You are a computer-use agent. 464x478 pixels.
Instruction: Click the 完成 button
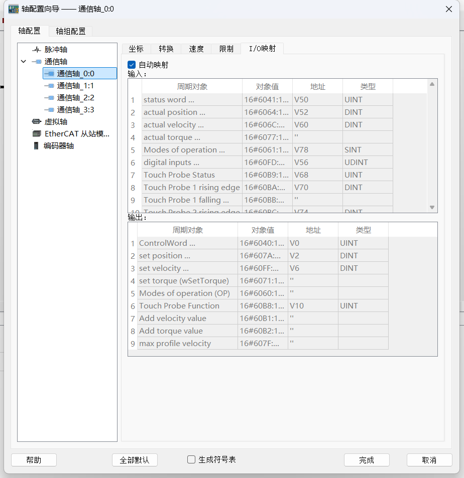[367, 460]
